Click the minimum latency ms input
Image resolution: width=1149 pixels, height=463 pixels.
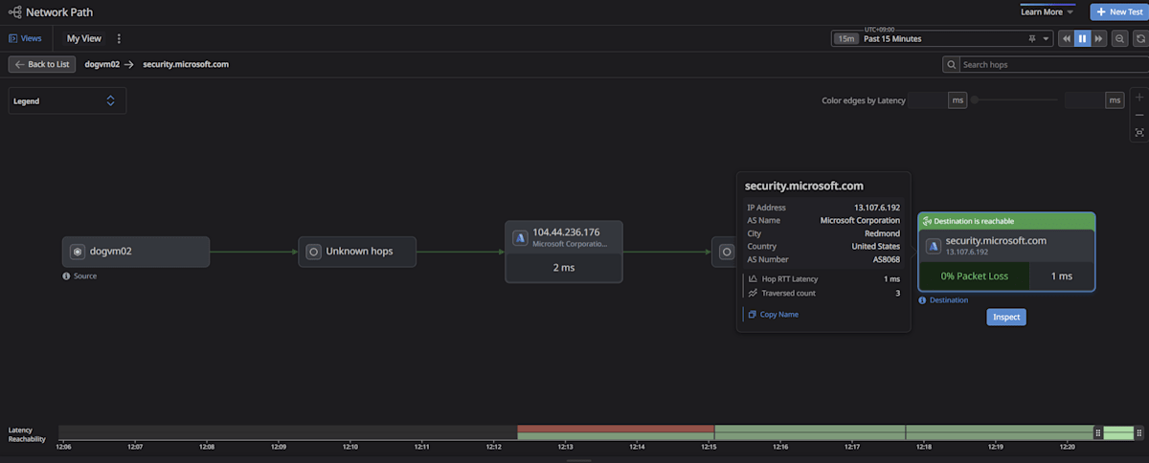pyautogui.click(x=927, y=99)
